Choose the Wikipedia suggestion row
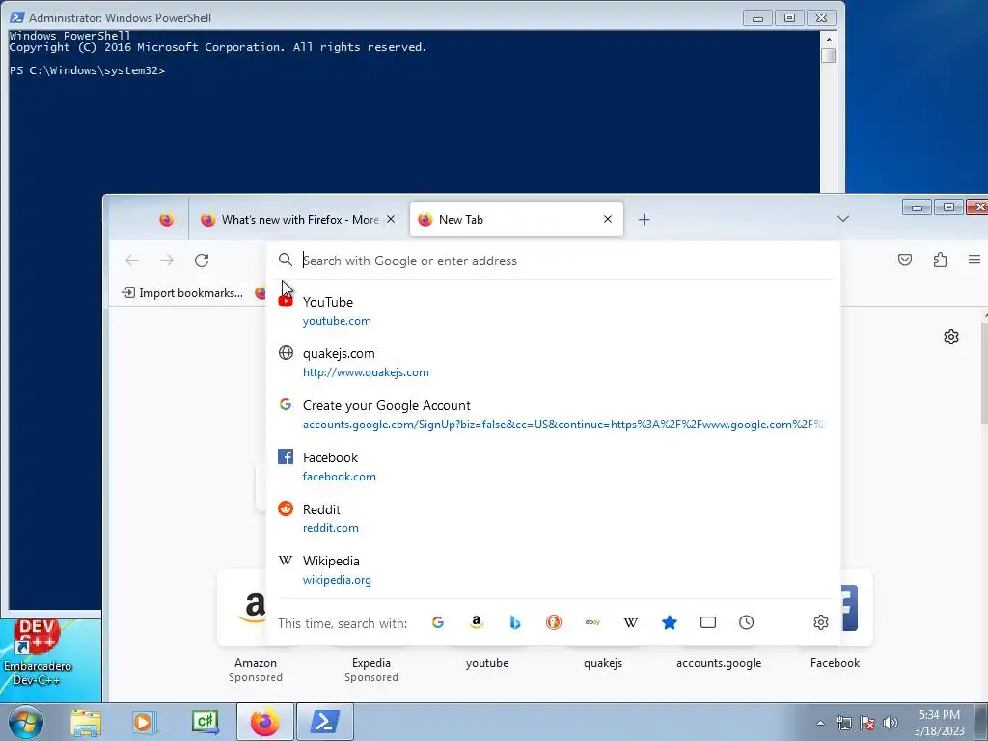 click(x=553, y=569)
